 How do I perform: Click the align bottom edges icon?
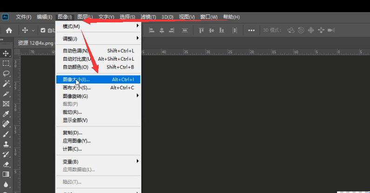[x=222, y=30]
